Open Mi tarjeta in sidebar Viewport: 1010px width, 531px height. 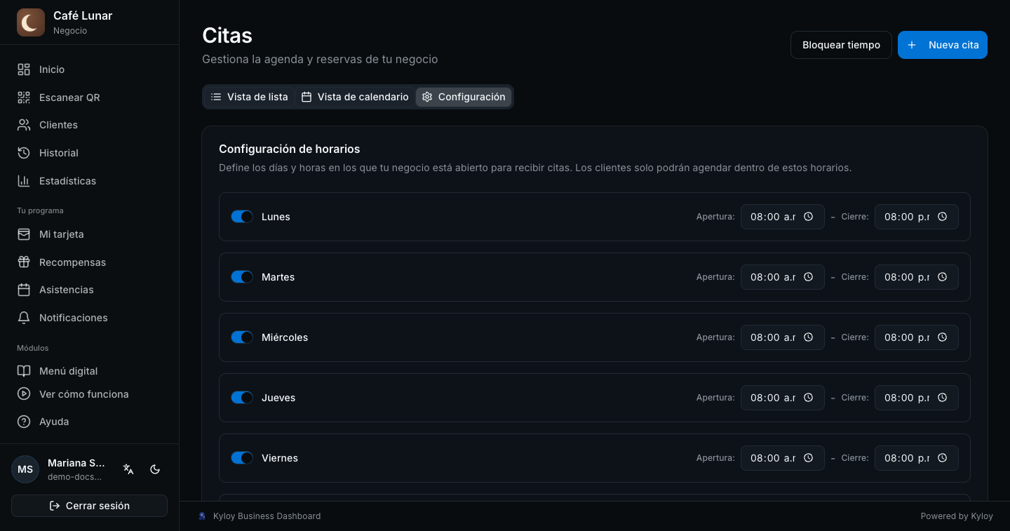(x=90, y=234)
